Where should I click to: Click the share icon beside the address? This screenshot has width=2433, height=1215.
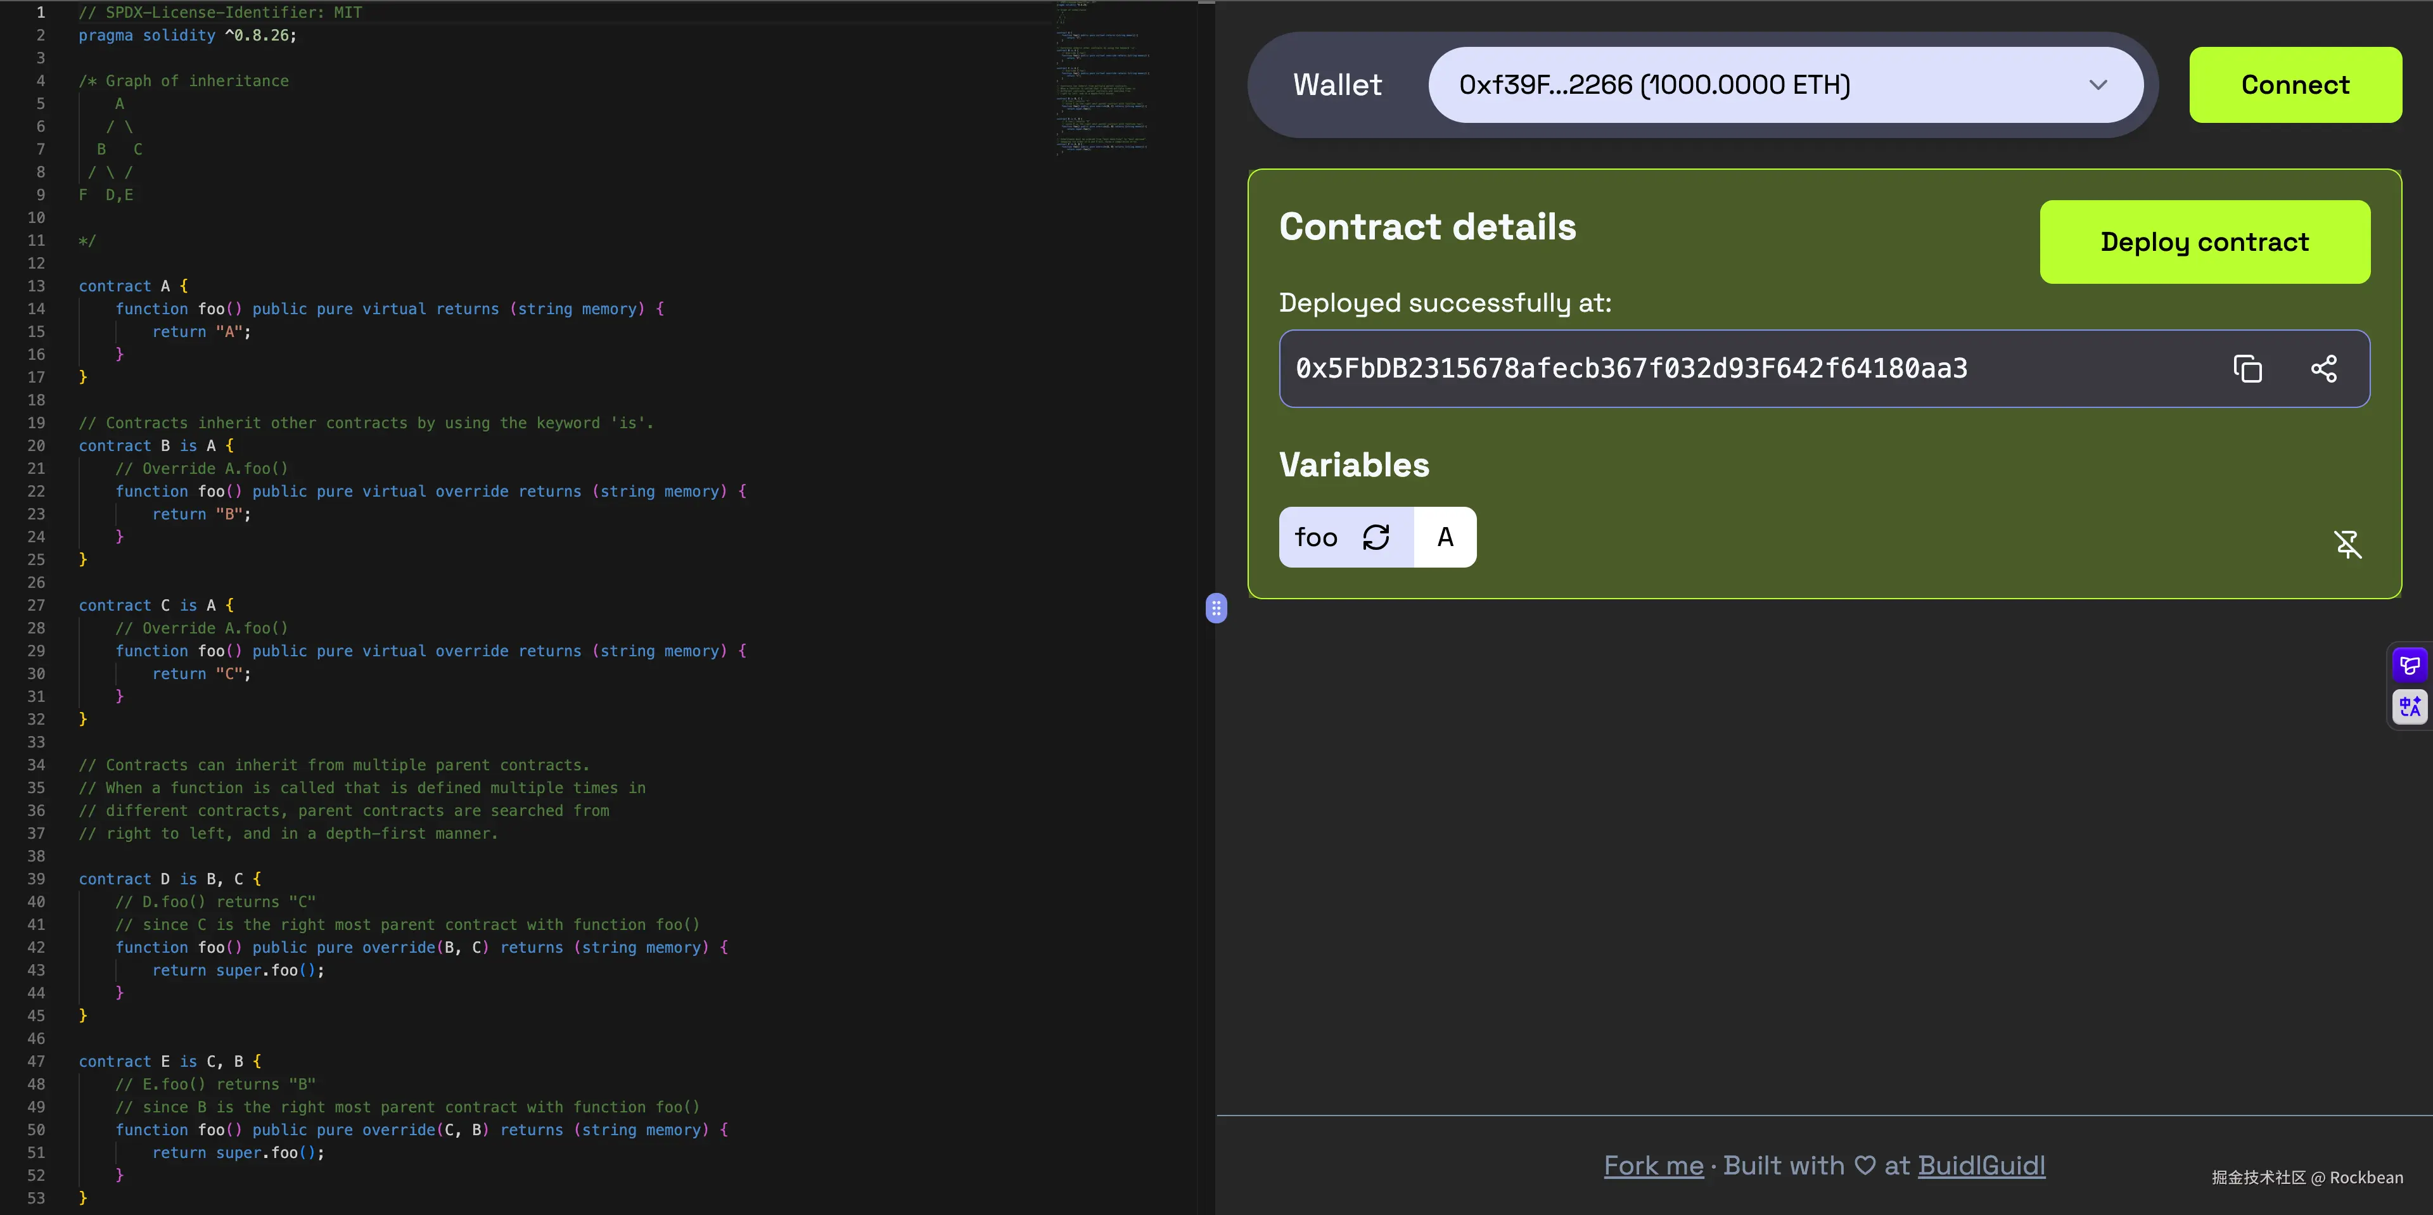click(2323, 368)
